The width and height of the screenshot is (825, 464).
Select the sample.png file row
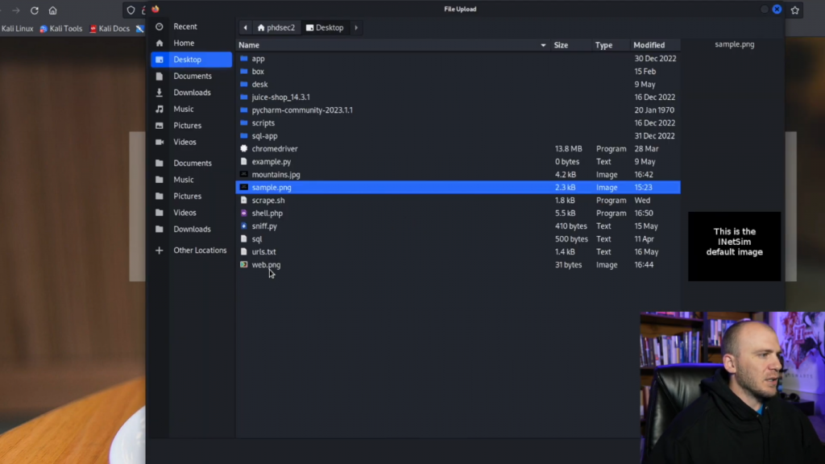458,187
